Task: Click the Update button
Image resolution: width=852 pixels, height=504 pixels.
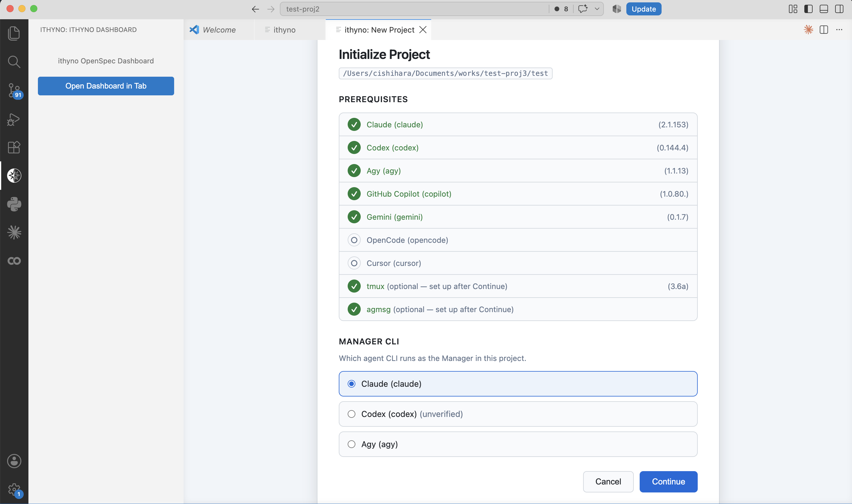Action: coord(644,9)
